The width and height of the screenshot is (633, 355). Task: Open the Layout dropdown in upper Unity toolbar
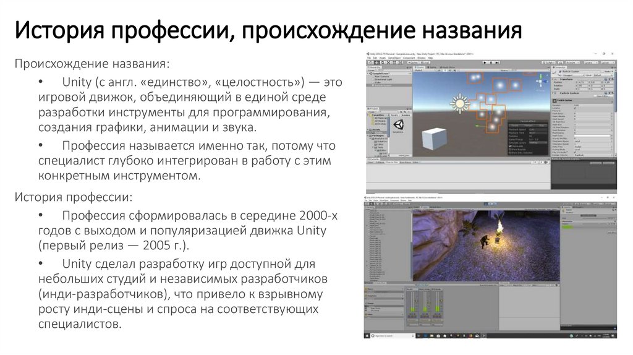(608, 62)
